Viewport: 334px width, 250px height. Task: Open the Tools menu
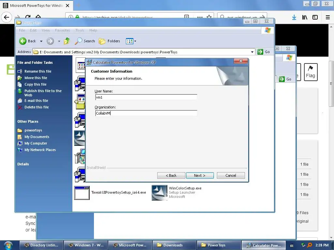point(80,30)
